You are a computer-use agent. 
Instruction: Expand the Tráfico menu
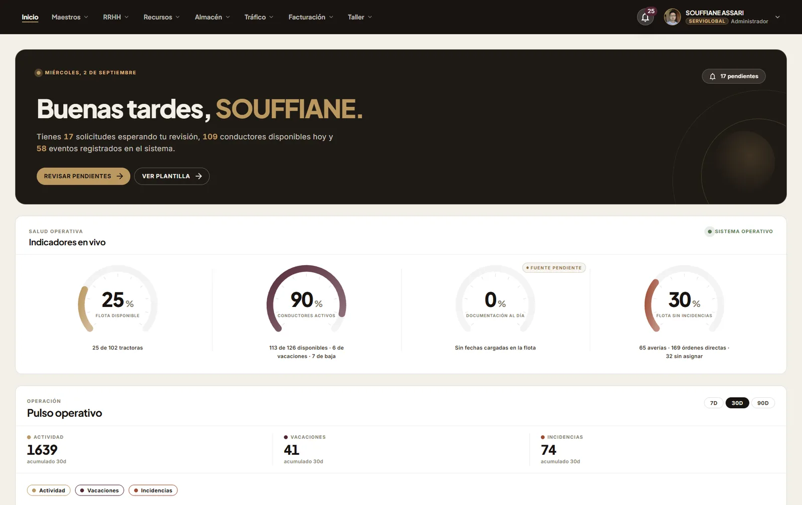click(x=259, y=17)
